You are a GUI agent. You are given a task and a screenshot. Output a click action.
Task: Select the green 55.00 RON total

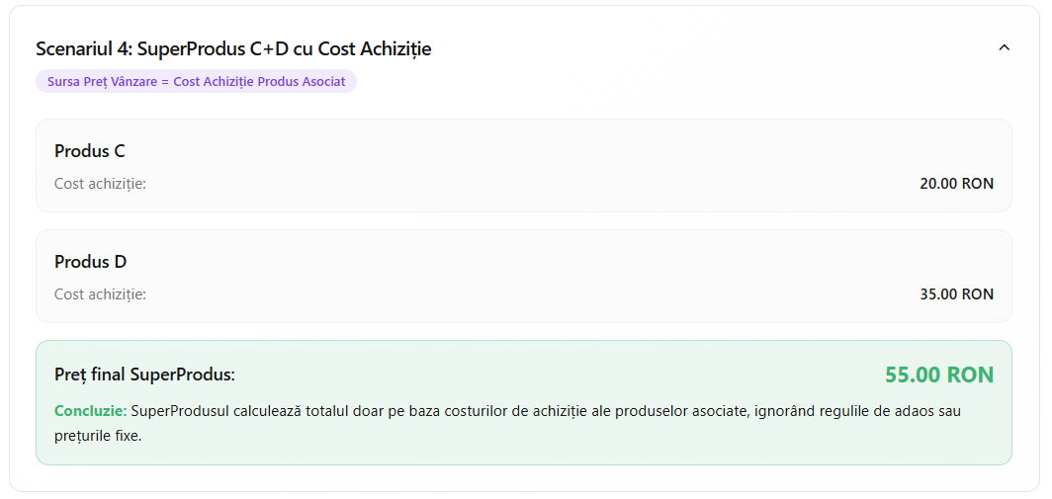point(939,374)
